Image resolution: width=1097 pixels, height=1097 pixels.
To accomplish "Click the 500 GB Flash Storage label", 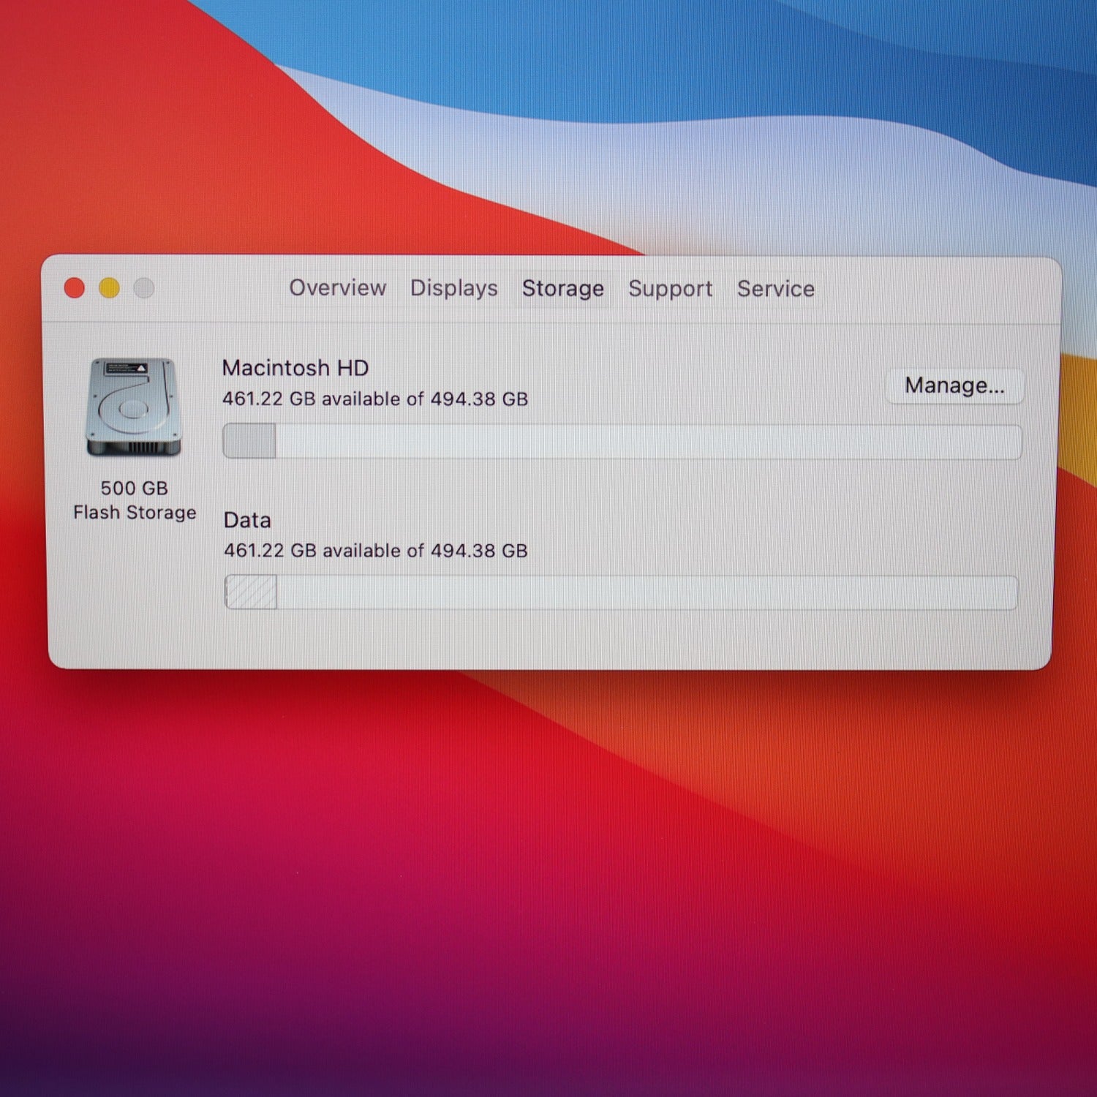I will 135,500.
